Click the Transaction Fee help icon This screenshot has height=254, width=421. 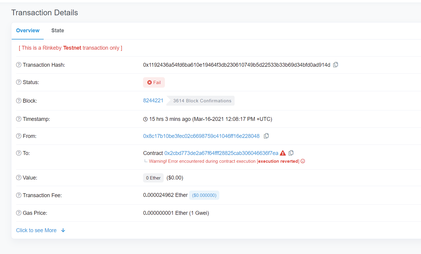[x=18, y=195]
